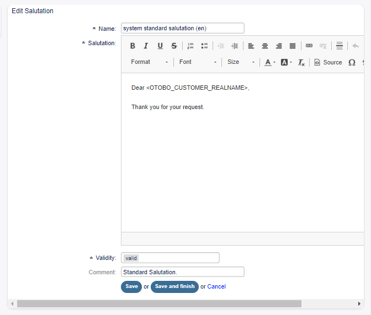The image size is (371, 315).
Task: Apply strikethrough formatting
Action: click(x=174, y=46)
